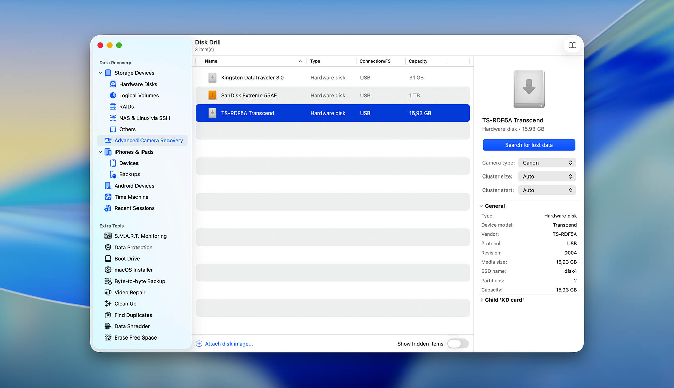Open the Cluster size dropdown
674x388 pixels.
click(547, 176)
